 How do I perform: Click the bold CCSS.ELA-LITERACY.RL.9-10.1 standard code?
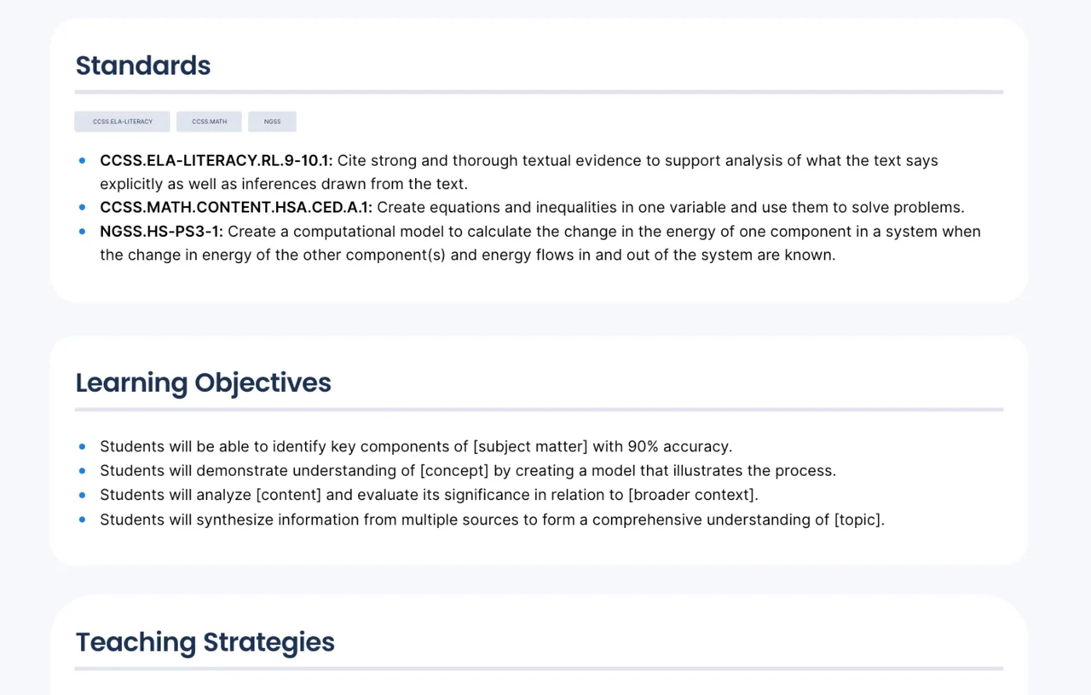click(x=216, y=160)
